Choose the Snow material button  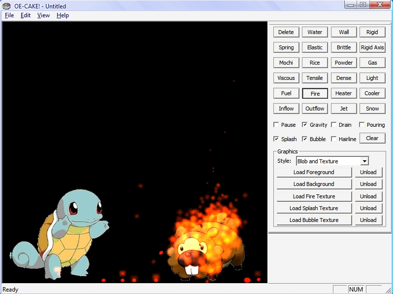pyautogui.click(x=372, y=109)
